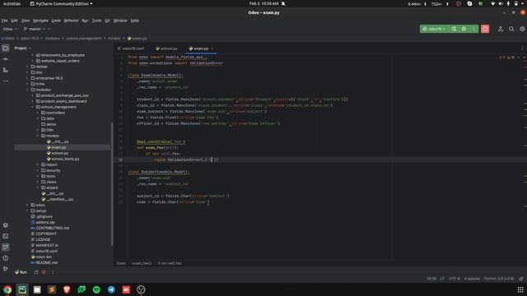
Task: Click school_management in breadcrumb path
Action: click(83, 39)
